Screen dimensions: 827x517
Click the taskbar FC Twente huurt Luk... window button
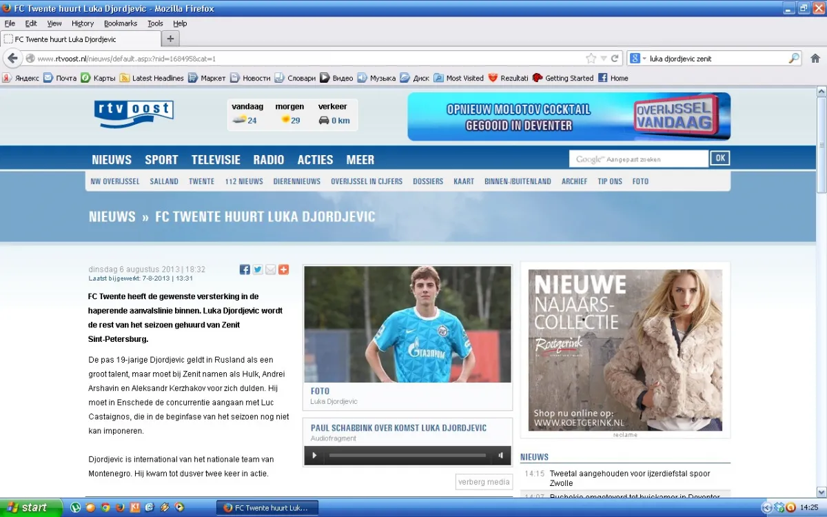coord(267,508)
